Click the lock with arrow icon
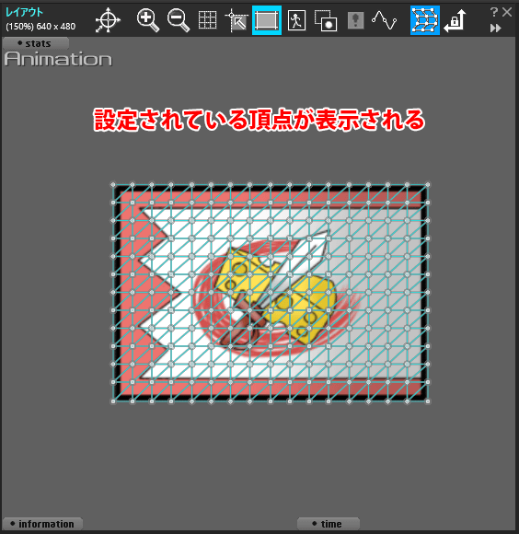Screen dimensions: 519x534 [455, 20]
